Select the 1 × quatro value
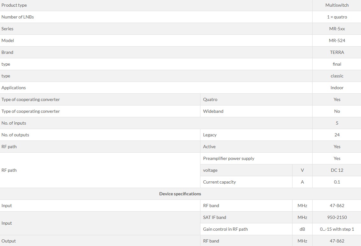This screenshot has width=361, height=246. (337, 17)
